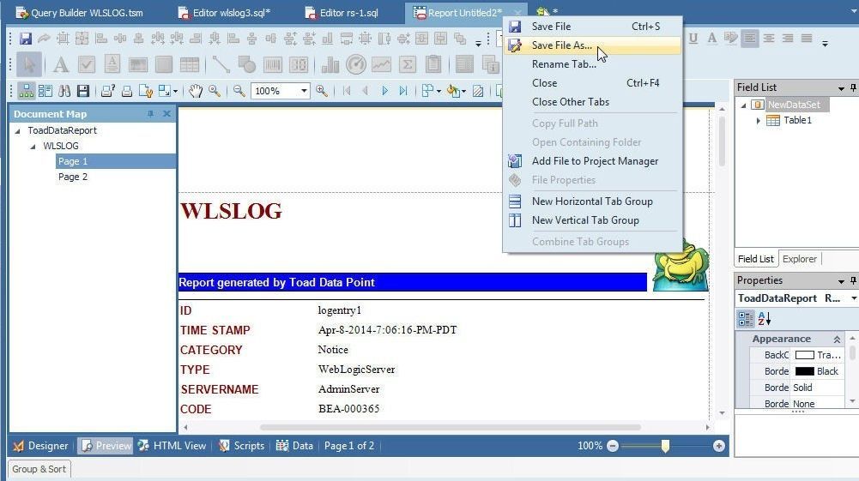Switch to the Explorer tab
This screenshot has width=859, height=481.
[x=799, y=259]
